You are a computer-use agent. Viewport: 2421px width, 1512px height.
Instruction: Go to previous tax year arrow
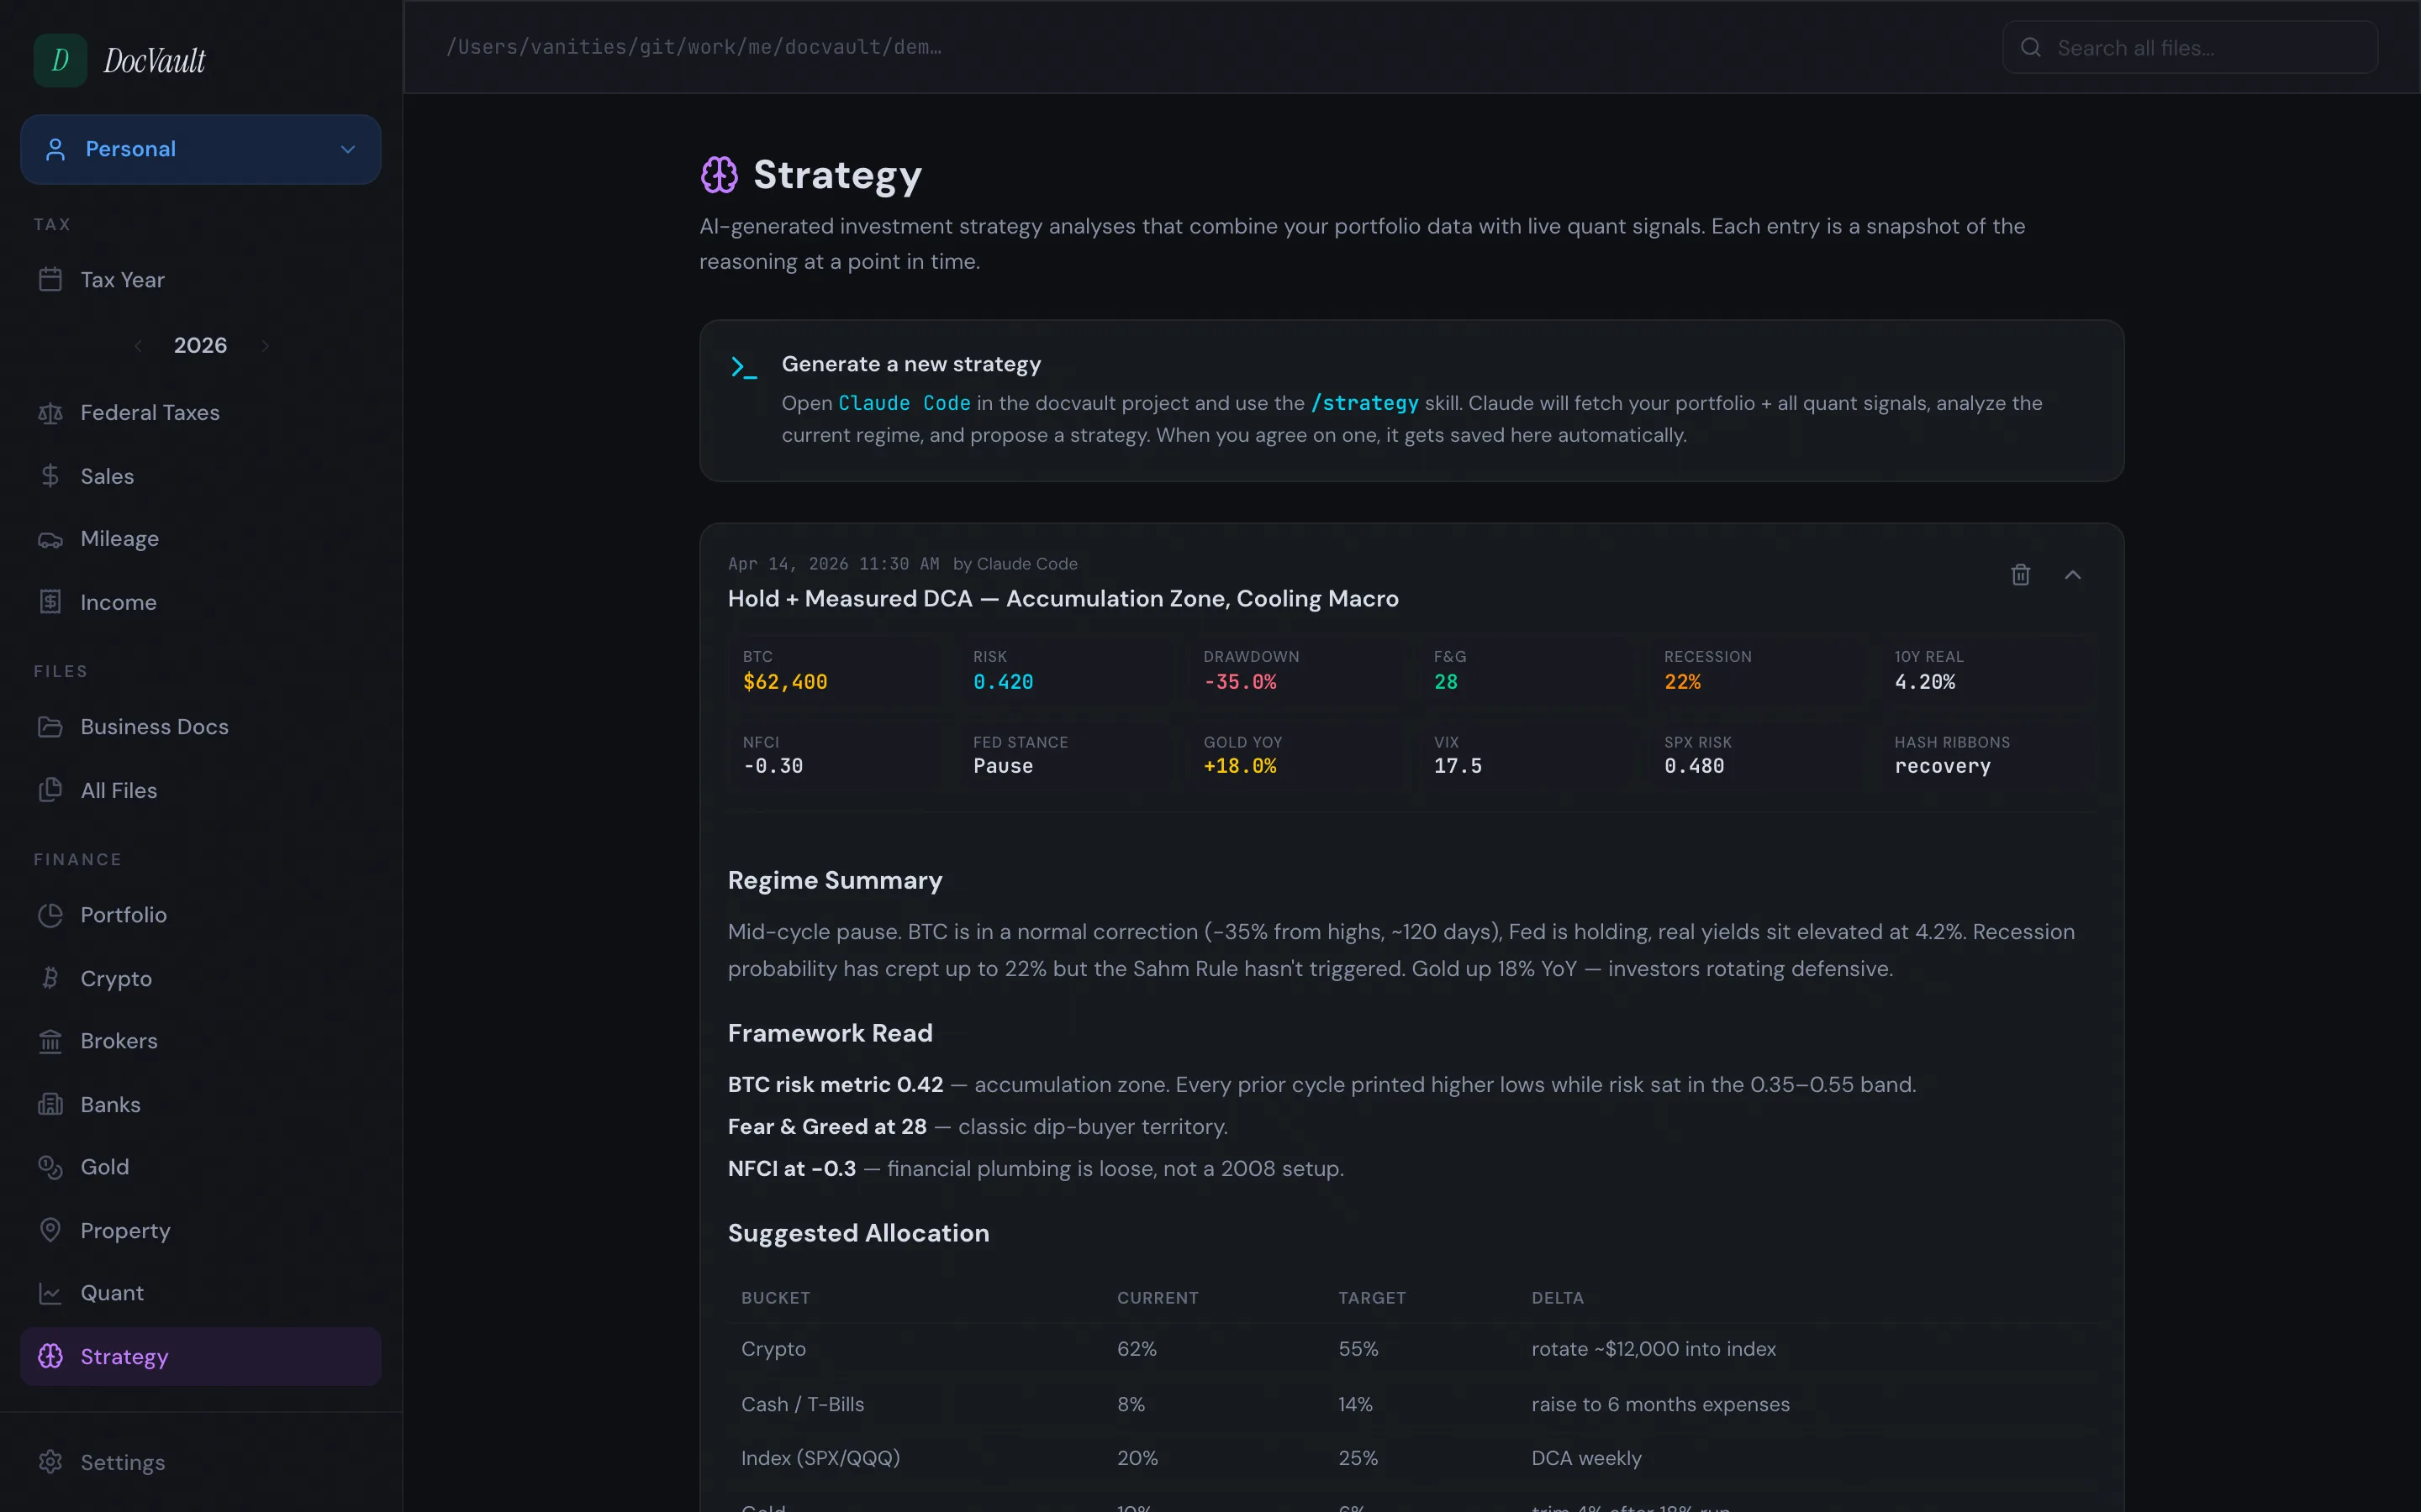point(138,346)
